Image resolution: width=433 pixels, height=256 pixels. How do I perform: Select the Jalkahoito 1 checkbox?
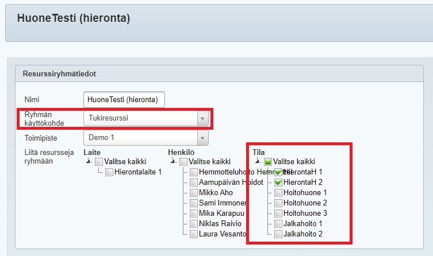(x=278, y=223)
